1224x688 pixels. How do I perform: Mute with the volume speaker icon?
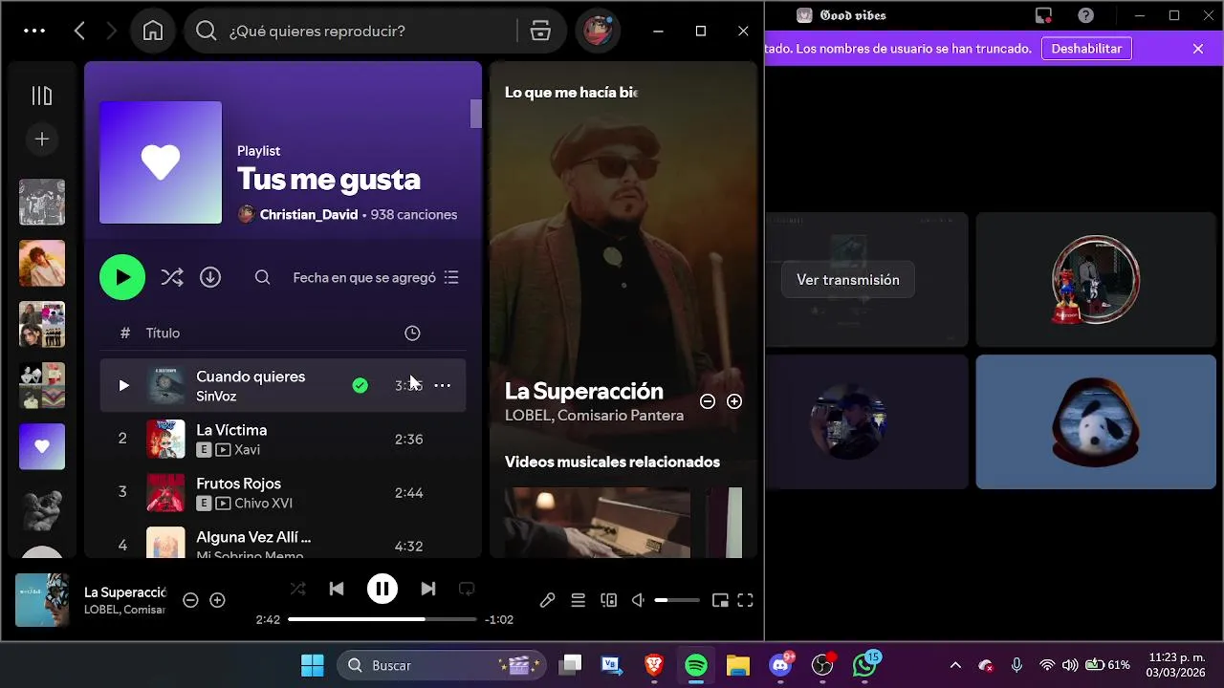pos(639,600)
